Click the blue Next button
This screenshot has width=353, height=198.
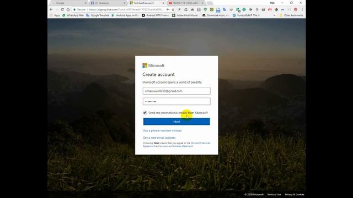176,122
